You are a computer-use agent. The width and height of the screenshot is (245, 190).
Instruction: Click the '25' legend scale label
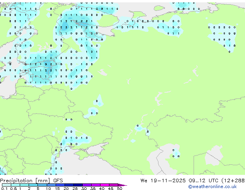(x=75, y=188)
